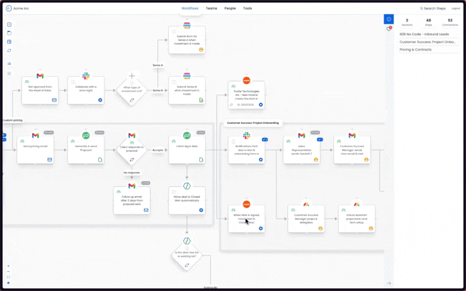The width and height of the screenshot is (466, 291).
Task: Select the 'Client responds to proposal' decision
Action: 132,150
